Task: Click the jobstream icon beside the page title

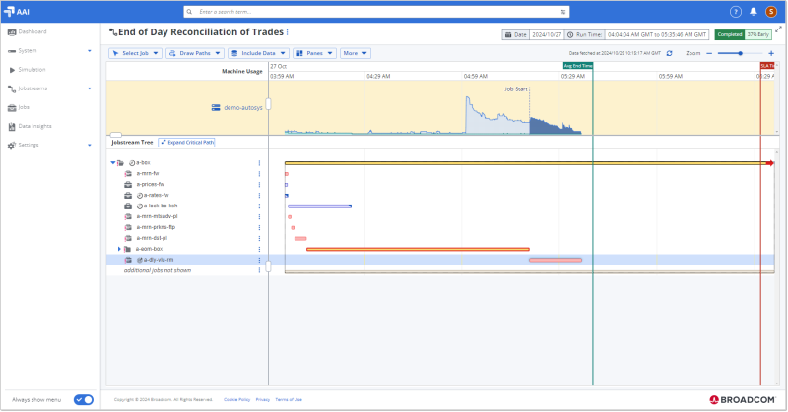Action: (x=113, y=32)
